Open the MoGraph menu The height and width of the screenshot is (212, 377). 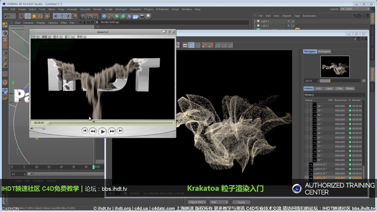click(121, 9)
